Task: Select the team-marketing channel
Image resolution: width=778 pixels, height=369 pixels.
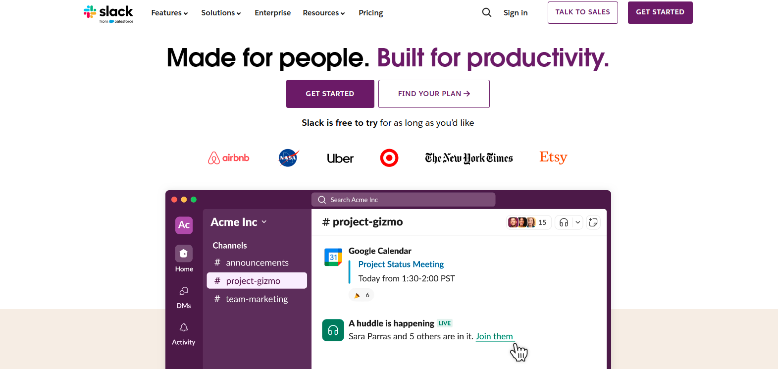Action: pos(257,299)
